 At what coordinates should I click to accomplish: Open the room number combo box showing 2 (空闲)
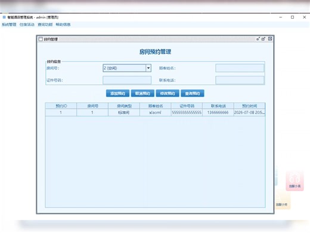127,68
